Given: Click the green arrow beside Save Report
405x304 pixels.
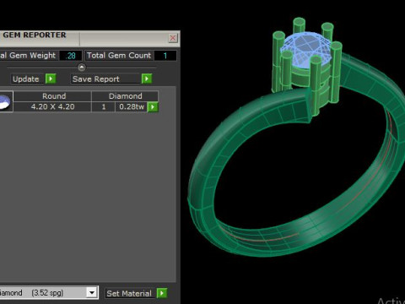Looking at the screenshot, I should click(x=147, y=79).
